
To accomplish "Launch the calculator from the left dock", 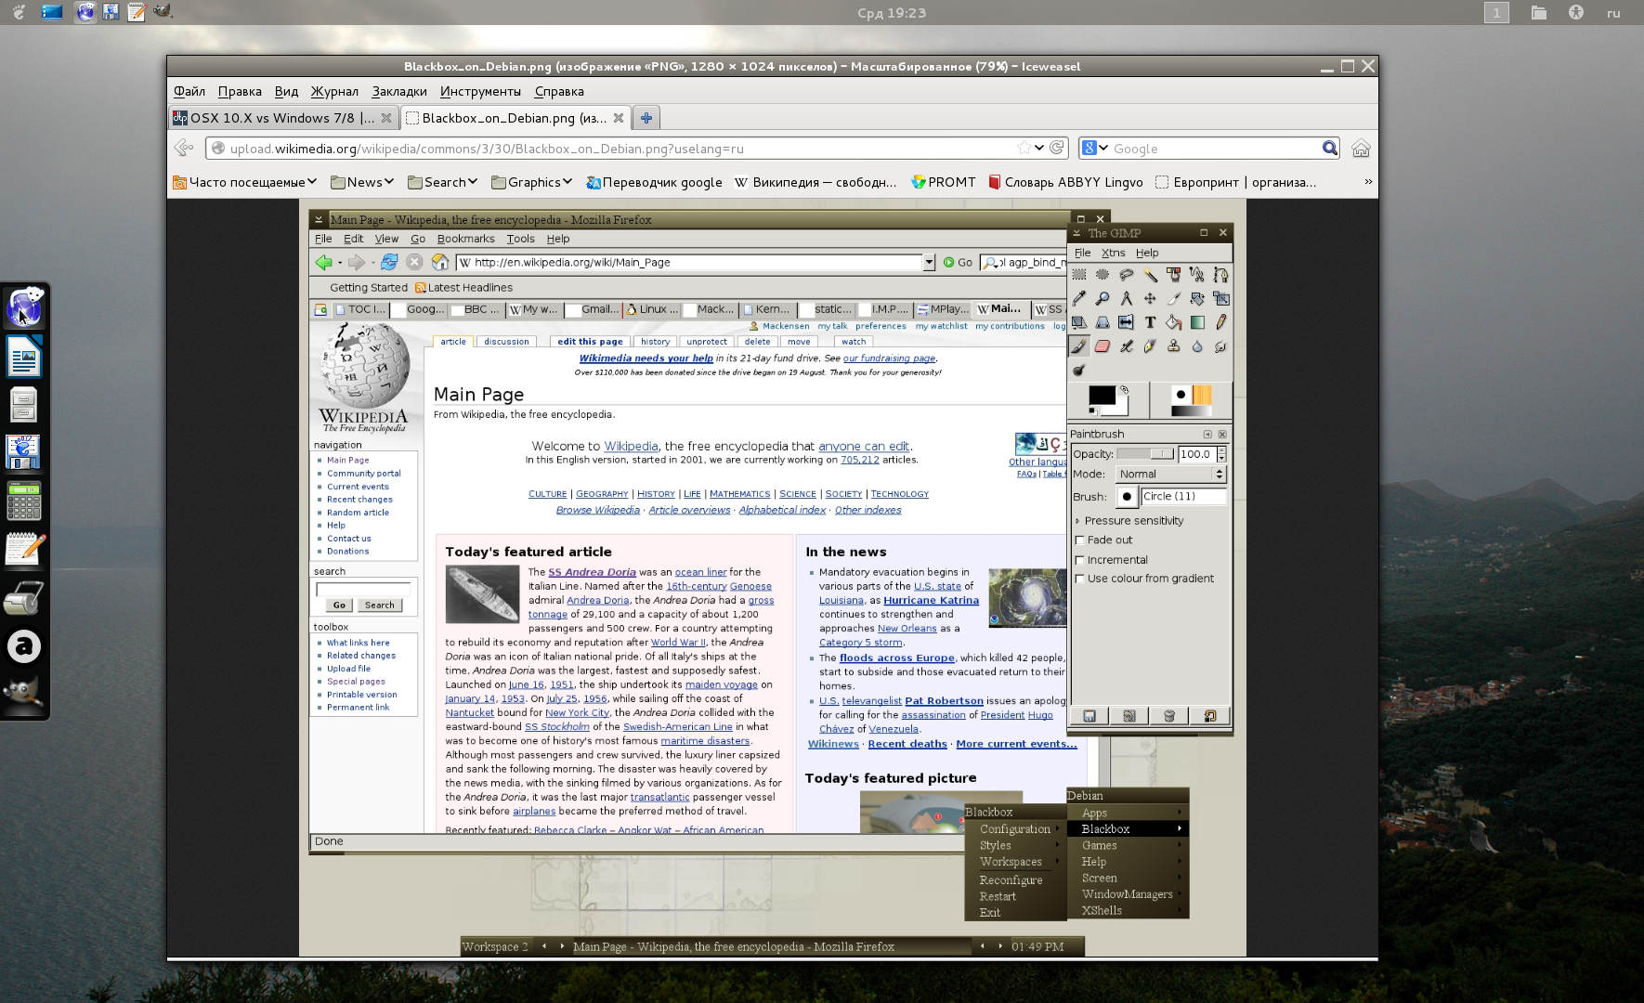I will tap(24, 501).
